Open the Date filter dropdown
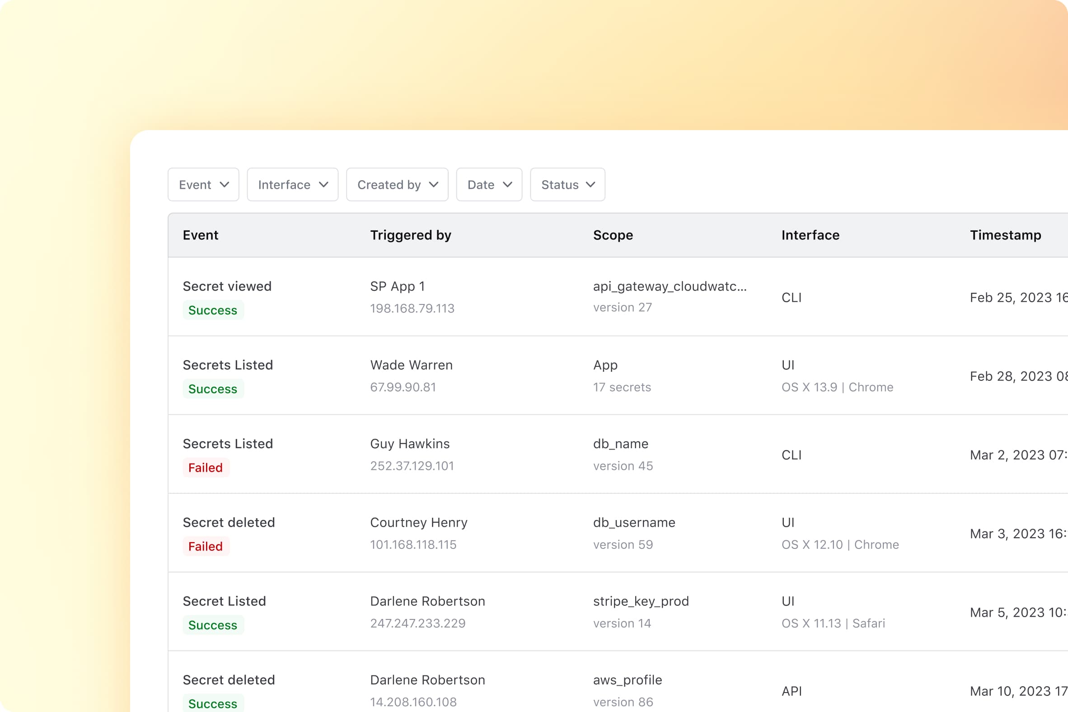 click(x=488, y=184)
